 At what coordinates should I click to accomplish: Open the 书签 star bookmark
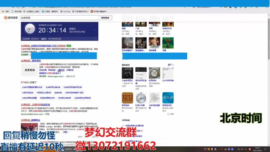pyautogui.click(x=5, y=11)
